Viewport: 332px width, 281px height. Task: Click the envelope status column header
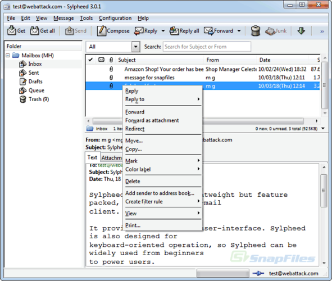[101, 60]
